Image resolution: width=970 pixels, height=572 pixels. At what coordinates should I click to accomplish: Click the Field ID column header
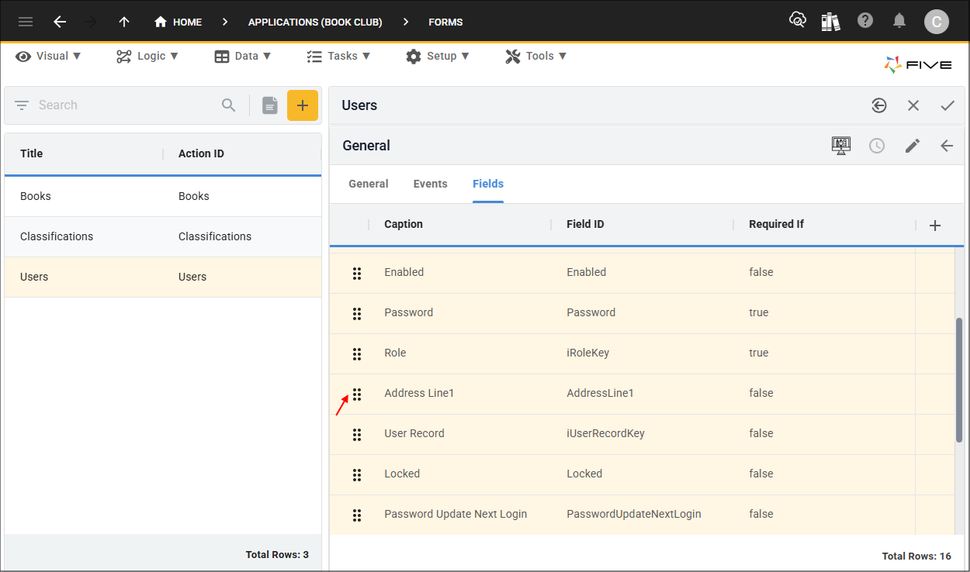[585, 224]
